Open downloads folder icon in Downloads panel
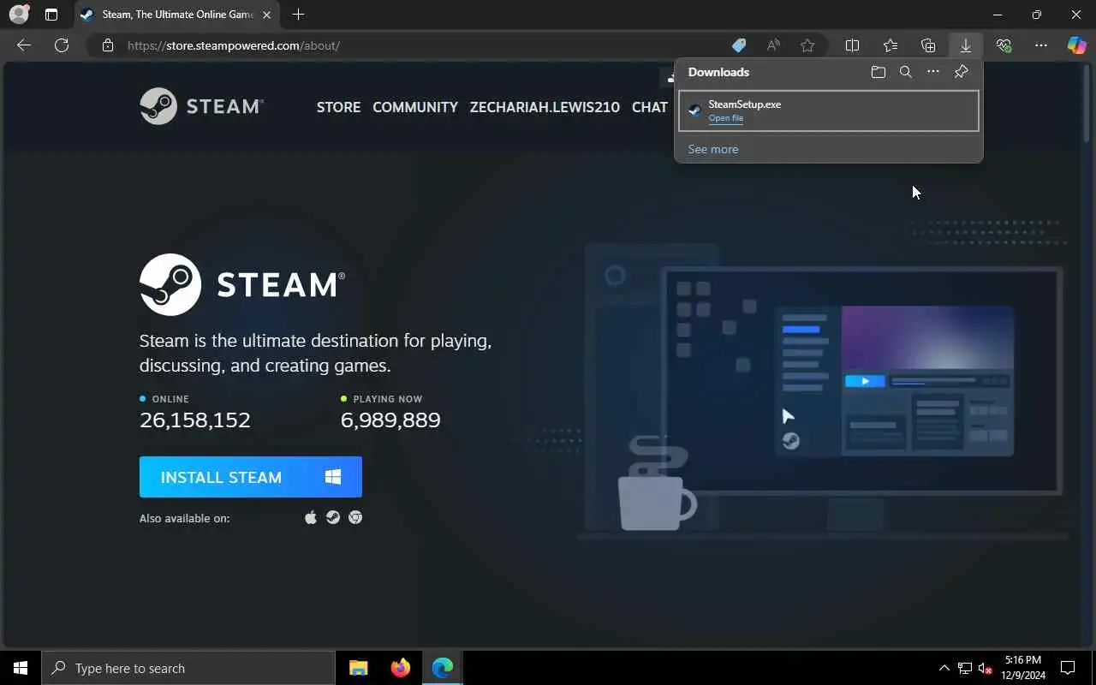 [x=879, y=72]
